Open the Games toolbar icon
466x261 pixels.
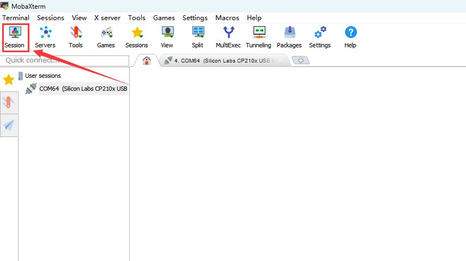pyautogui.click(x=106, y=38)
